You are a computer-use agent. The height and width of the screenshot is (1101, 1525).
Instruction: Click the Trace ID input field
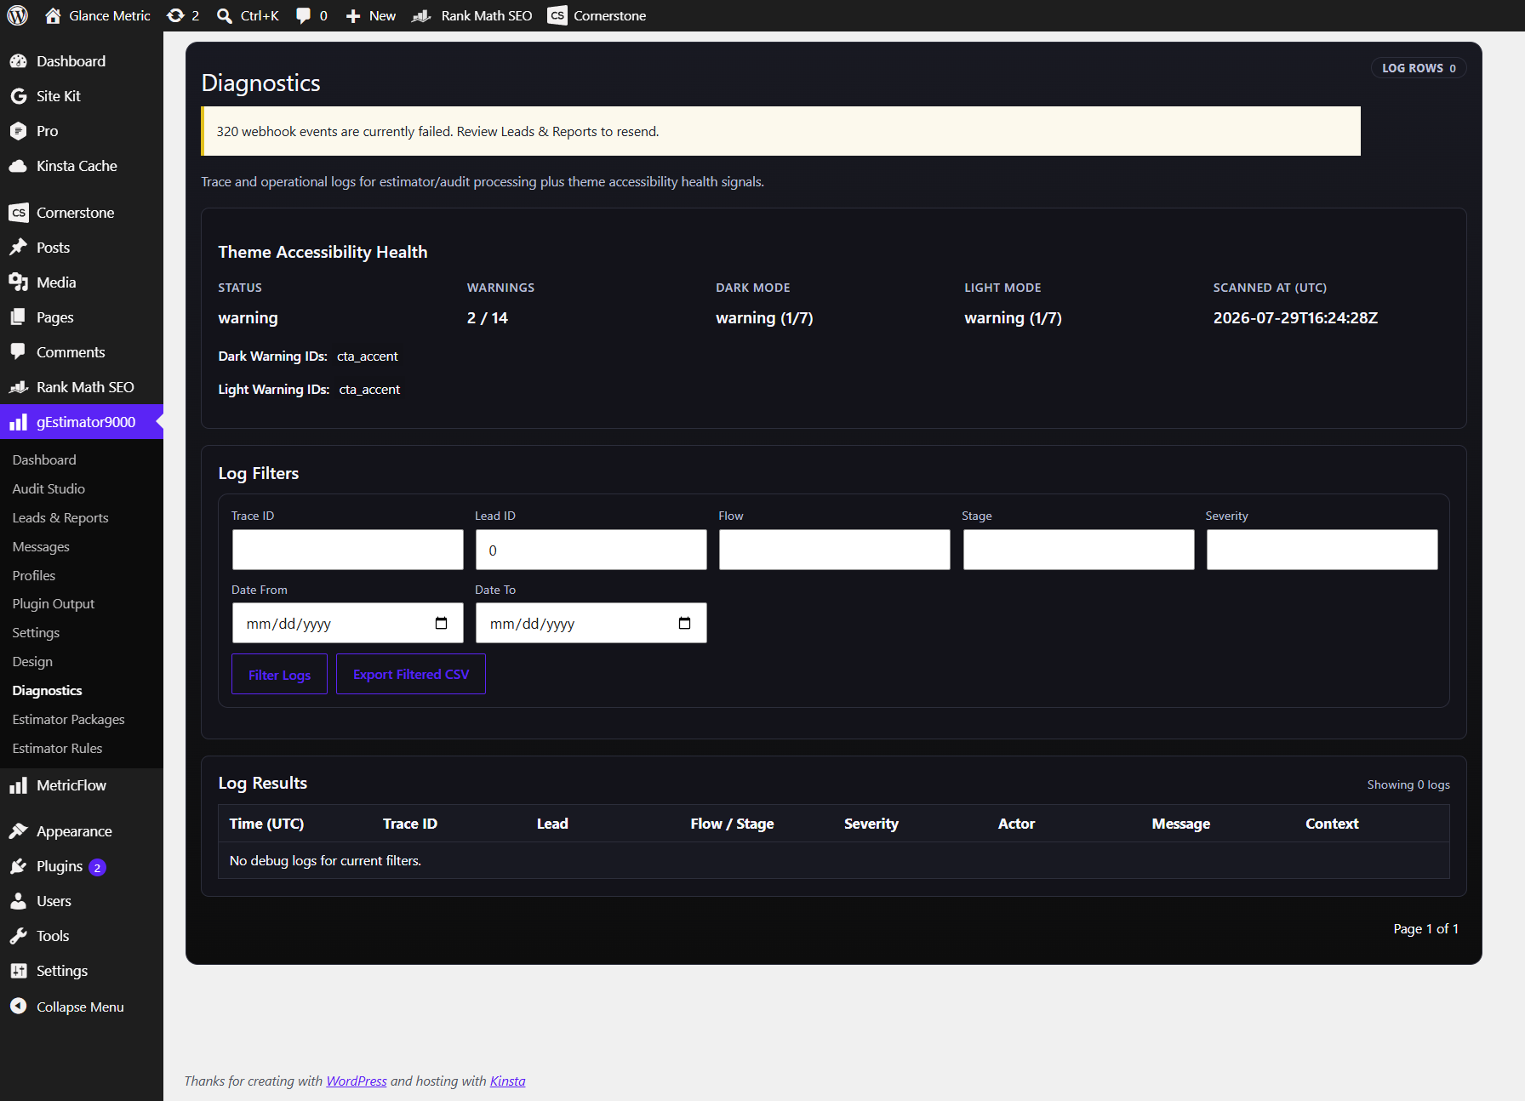[x=348, y=550]
